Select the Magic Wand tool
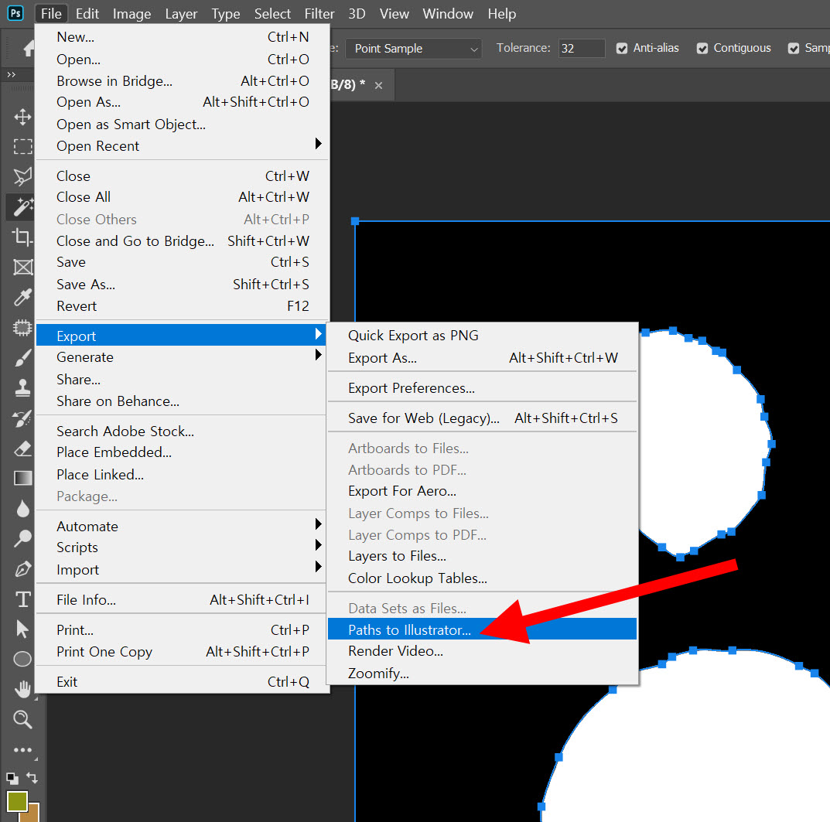This screenshot has height=822, width=830. 22,206
